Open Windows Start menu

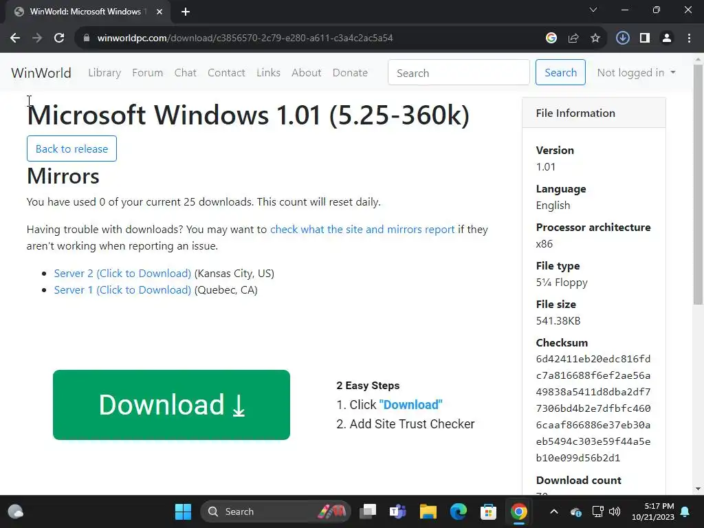183,511
